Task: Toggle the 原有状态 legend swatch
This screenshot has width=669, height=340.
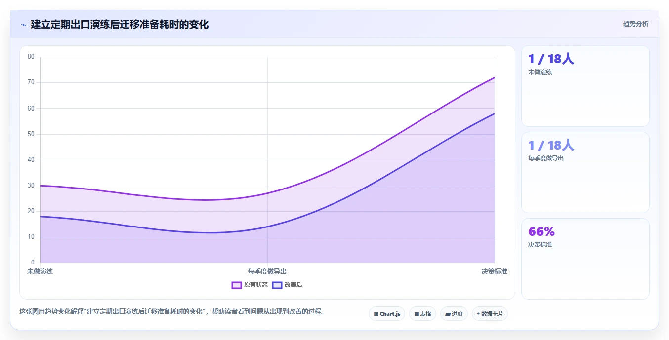Action: pos(236,285)
